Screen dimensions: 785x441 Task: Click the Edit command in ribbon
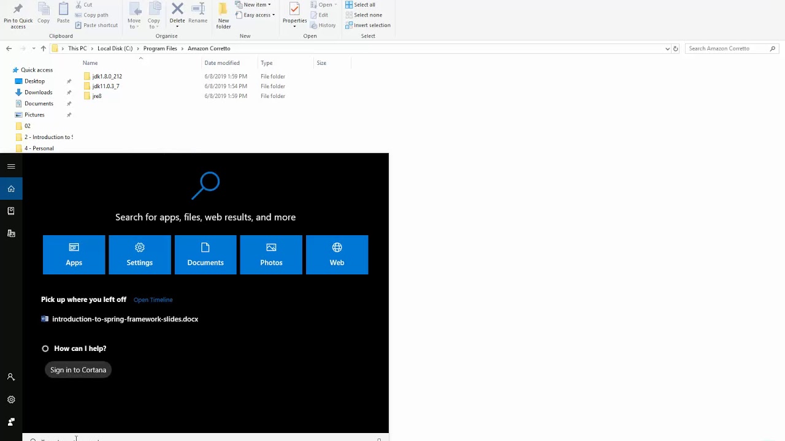(320, 15)
